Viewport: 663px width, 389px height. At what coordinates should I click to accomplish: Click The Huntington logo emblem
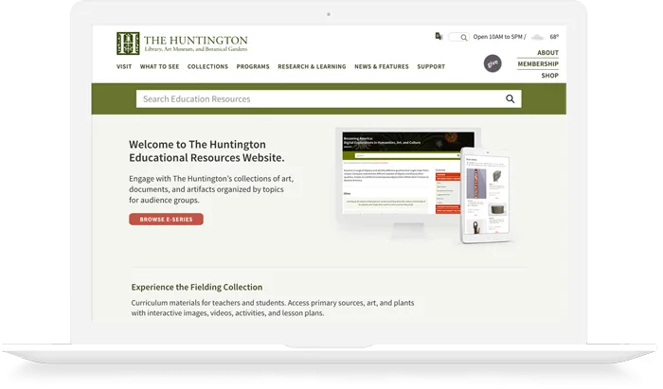point(128,44)
